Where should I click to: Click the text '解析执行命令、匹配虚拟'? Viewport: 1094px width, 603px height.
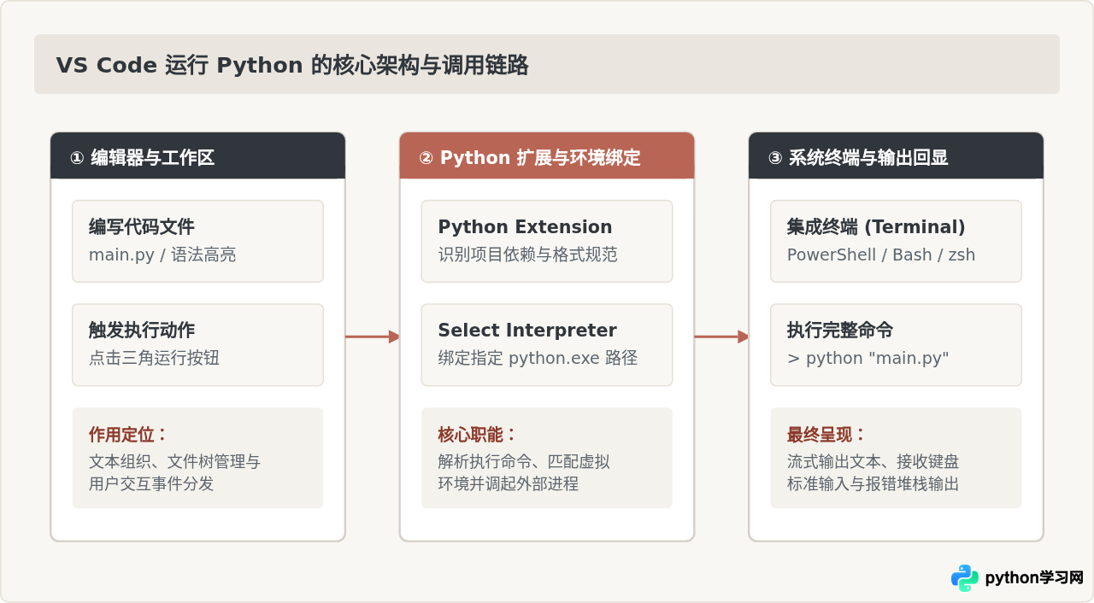point(524,462)
